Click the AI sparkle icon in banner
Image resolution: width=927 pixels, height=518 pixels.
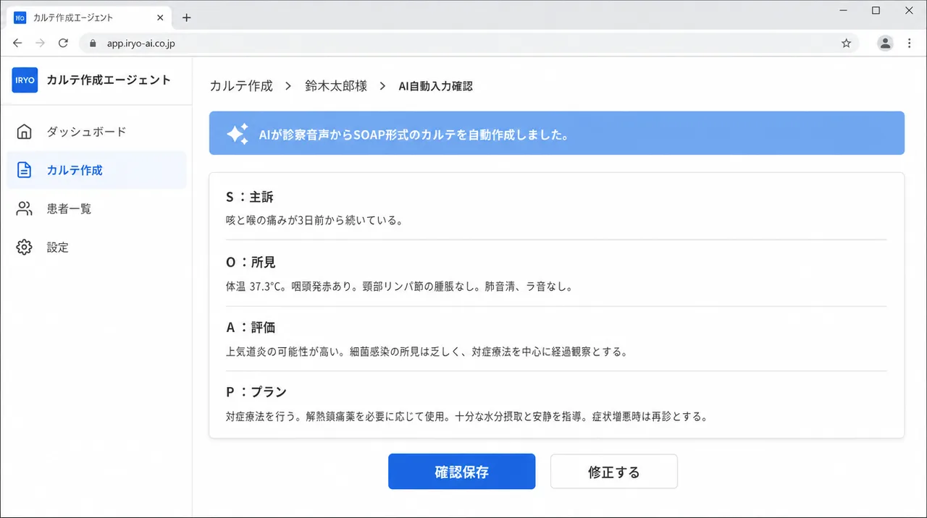[x=238, y=134]
